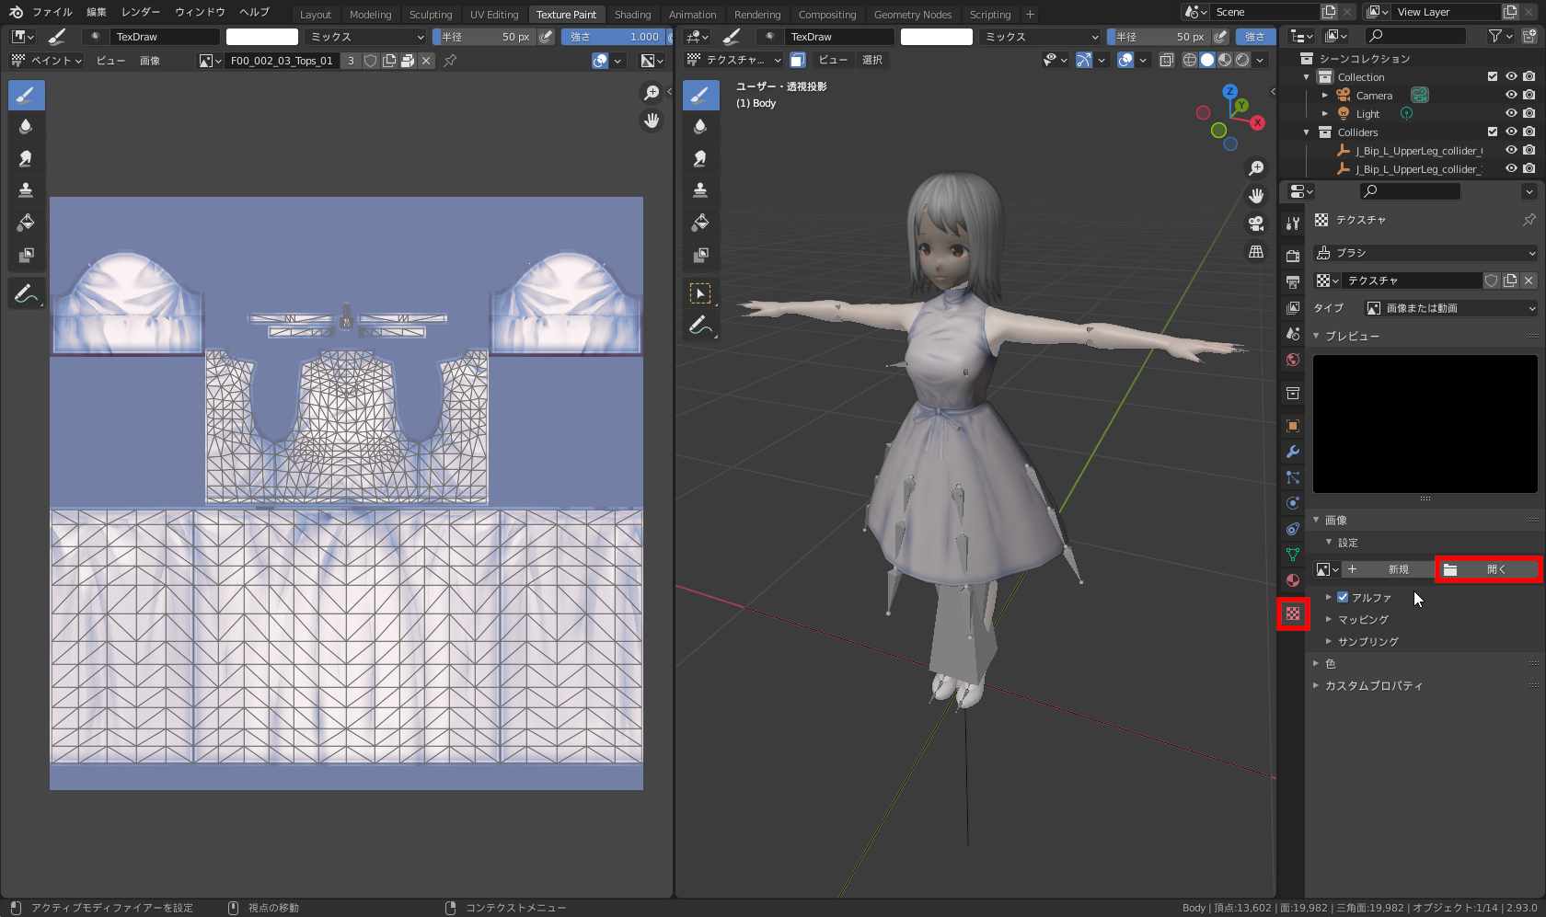1546x917 pixels.
Task: Select the Fill tool in the texture paint toolbar
Action: pyautogui.click(x=700, y=222)
